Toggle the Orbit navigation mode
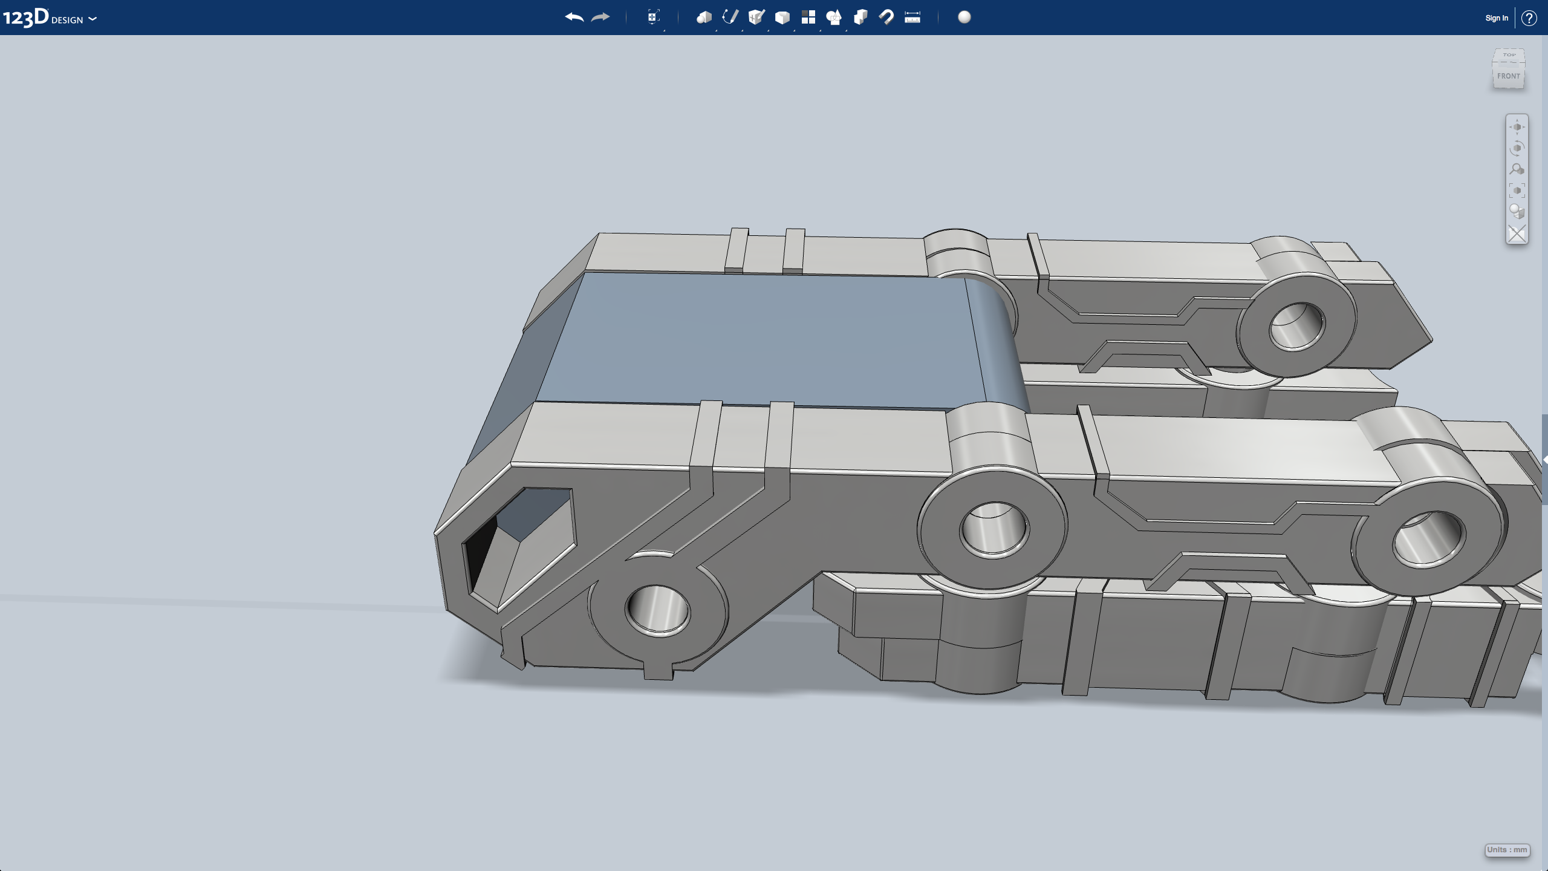The height and width of the screenshot is (871, 1548). (1517, 148)
